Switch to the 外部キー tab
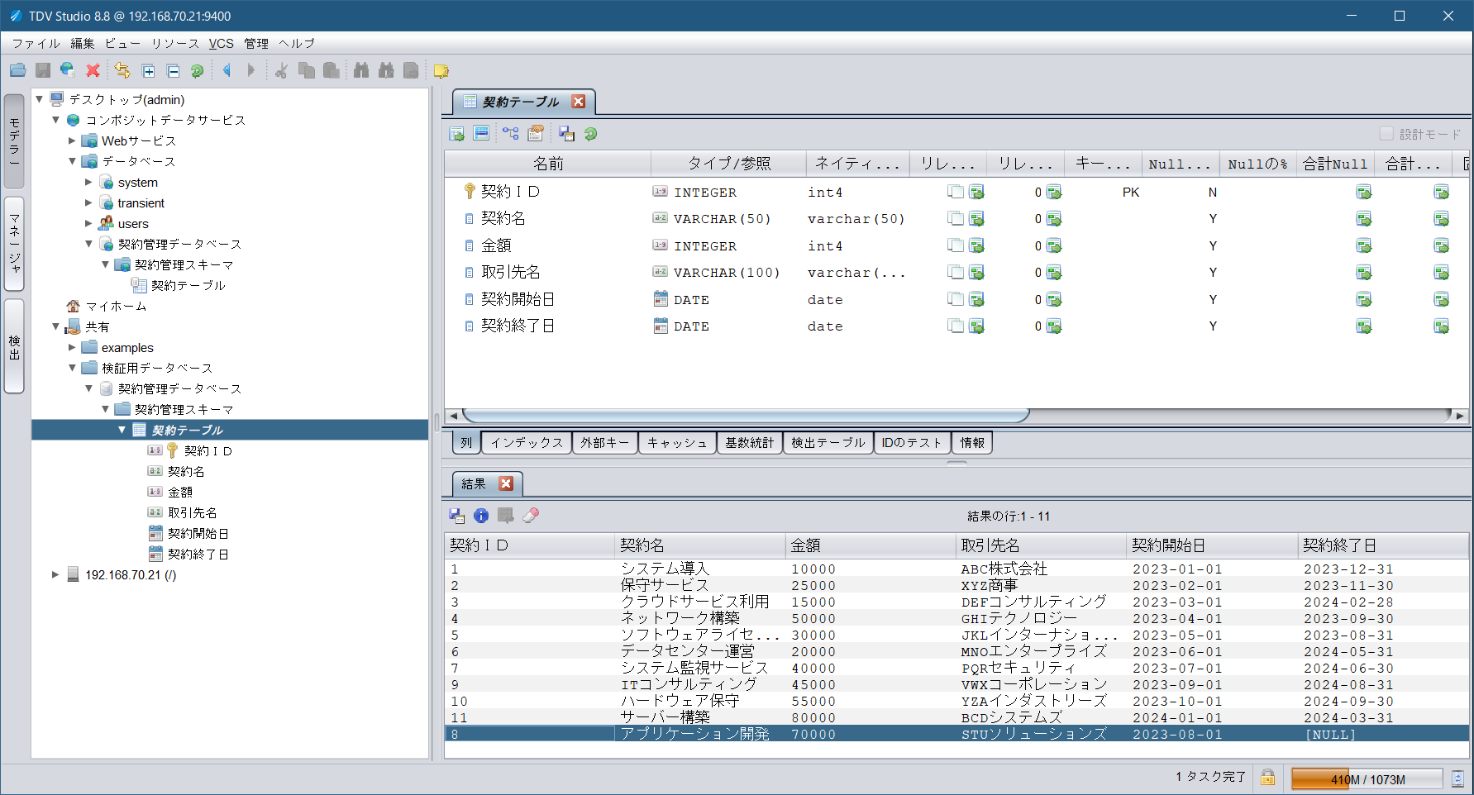 point(604,443)
